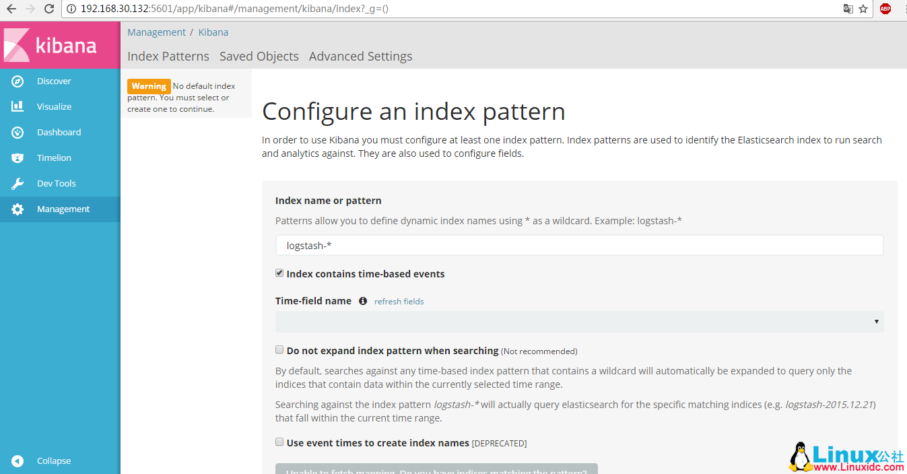Open Advanced Settings tab

pos(360,57)
